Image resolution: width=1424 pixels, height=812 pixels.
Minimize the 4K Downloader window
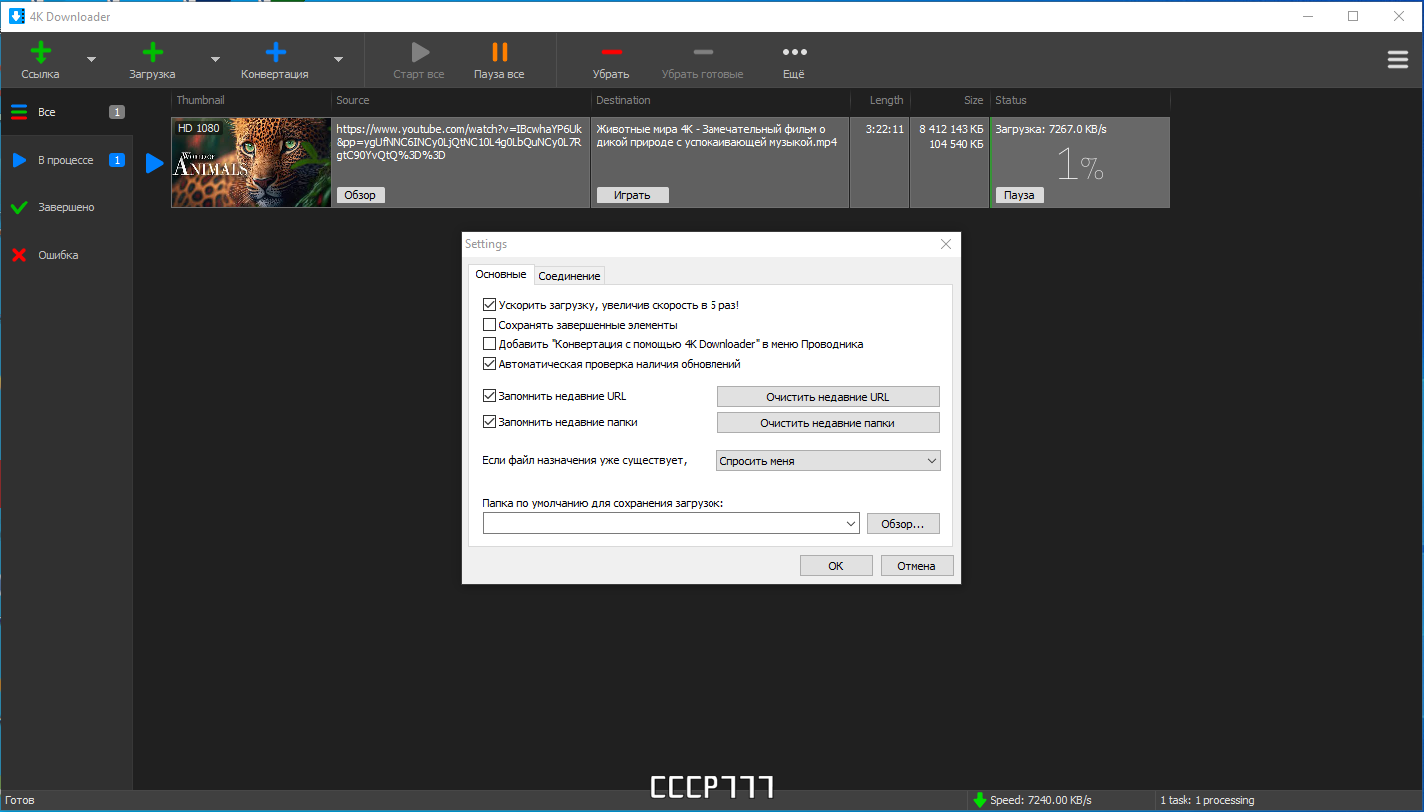[x=1307, y=16]
